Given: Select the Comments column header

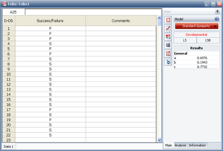Looking at the screenshot, I should tap(121, 21).
